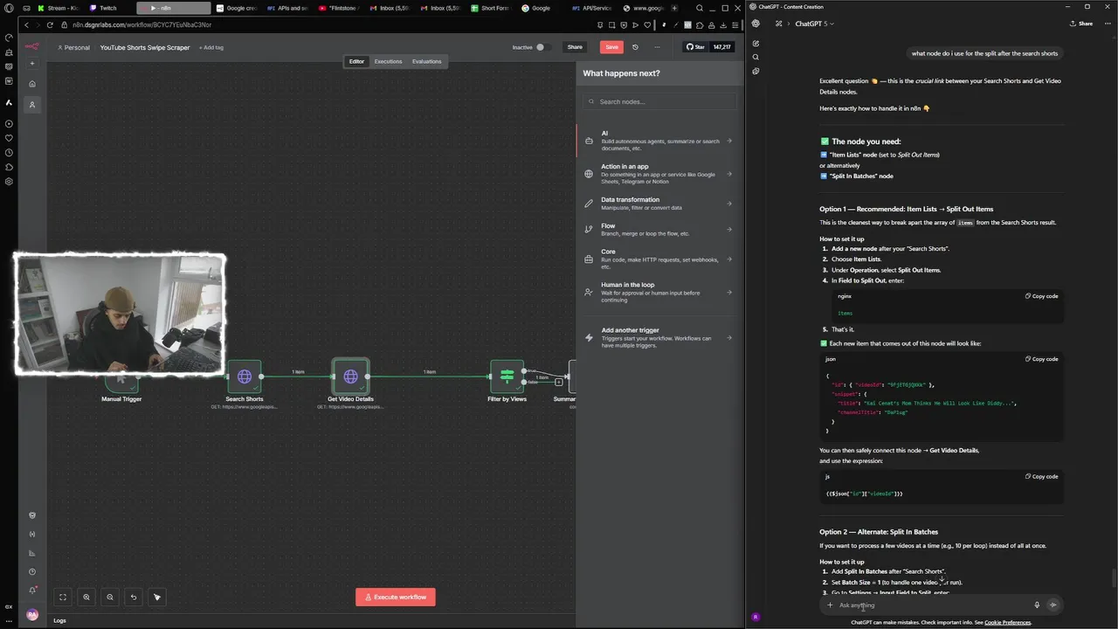Click the ChatGPT logo icon in sidebar
Viewport: 1118px width, 629px height.
[756, 24]
